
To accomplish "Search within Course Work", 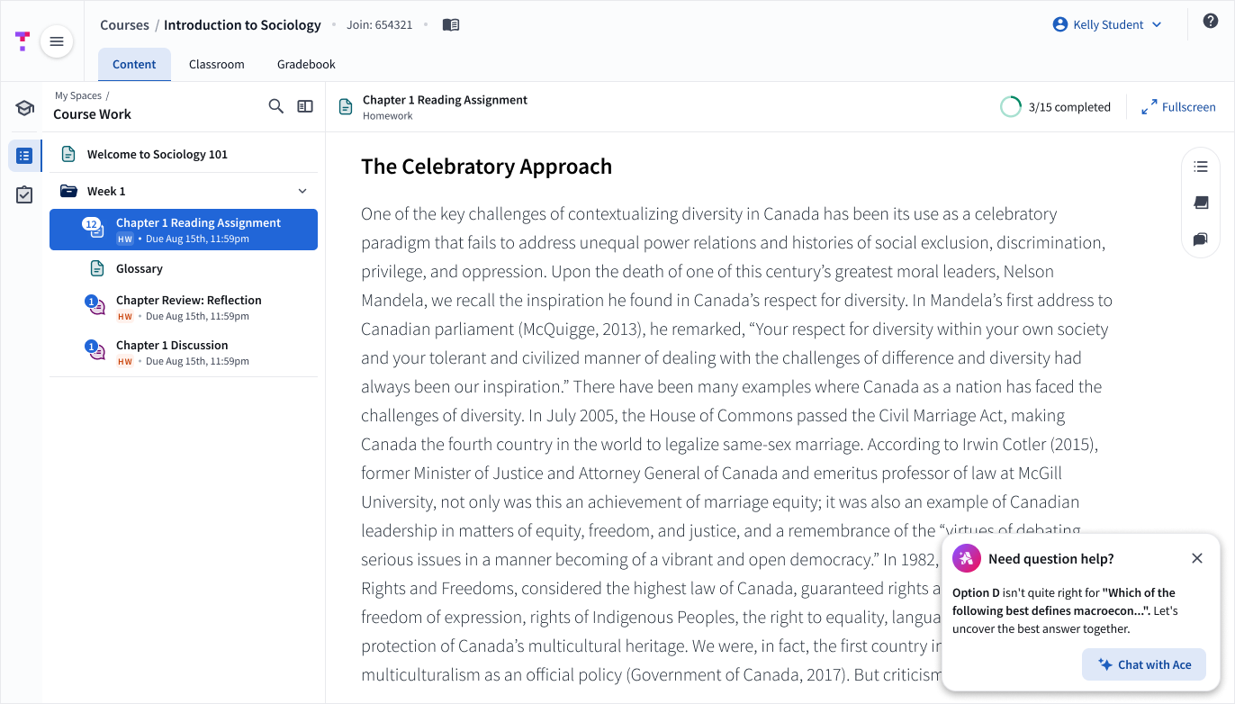I will pos(276,106).
